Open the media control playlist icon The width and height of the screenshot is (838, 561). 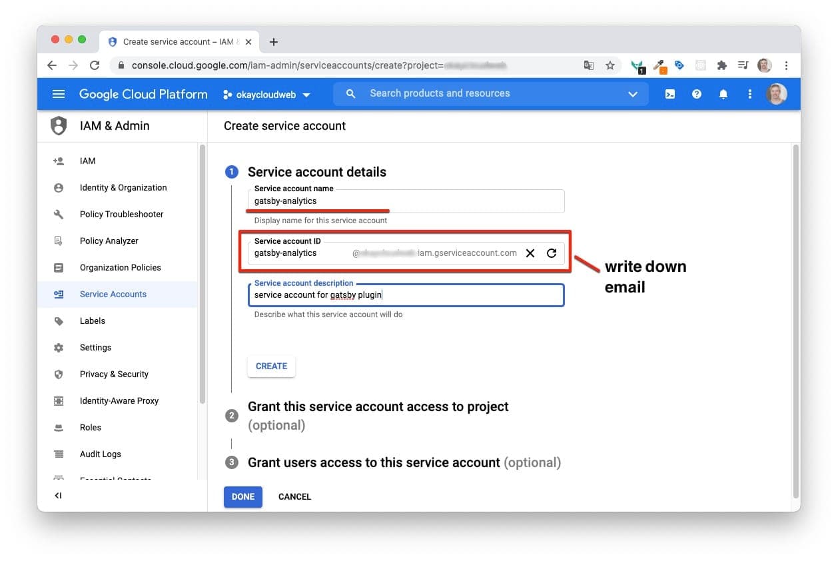(x=743, y=65)
